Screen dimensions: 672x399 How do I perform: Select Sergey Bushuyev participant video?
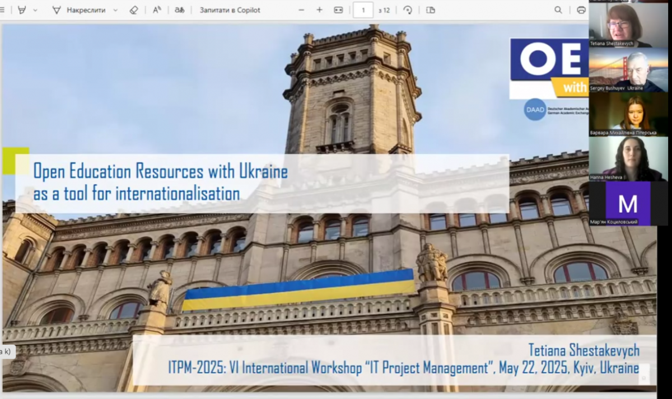pos(628,70)
